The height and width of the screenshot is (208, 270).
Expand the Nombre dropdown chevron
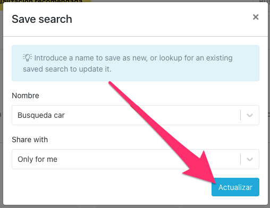[250, 115]
